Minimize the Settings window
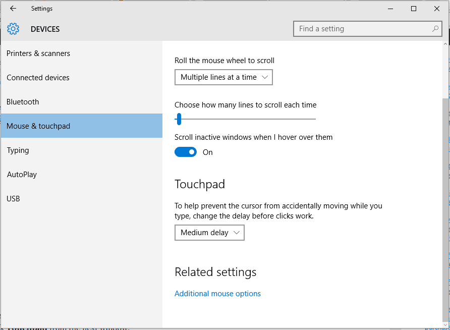 [390, 9]
